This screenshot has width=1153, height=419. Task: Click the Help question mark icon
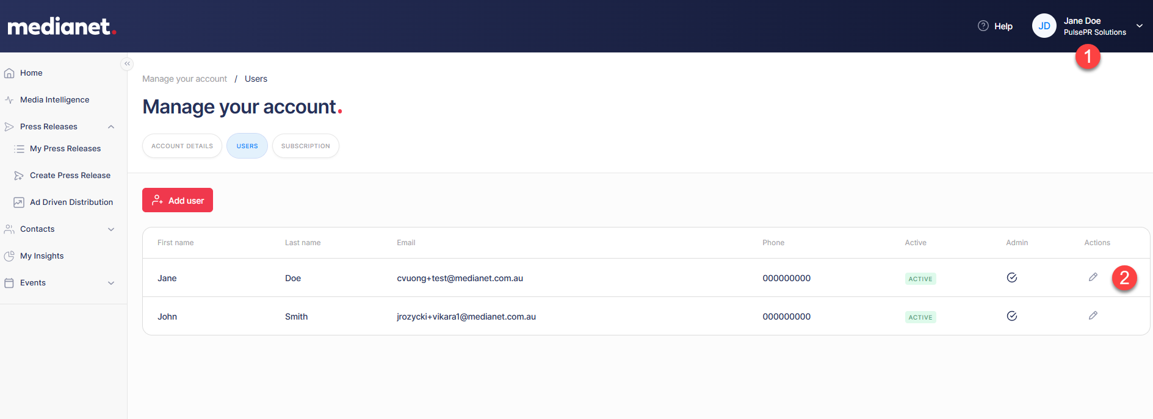pyautogui.click(x=983, y=26)
